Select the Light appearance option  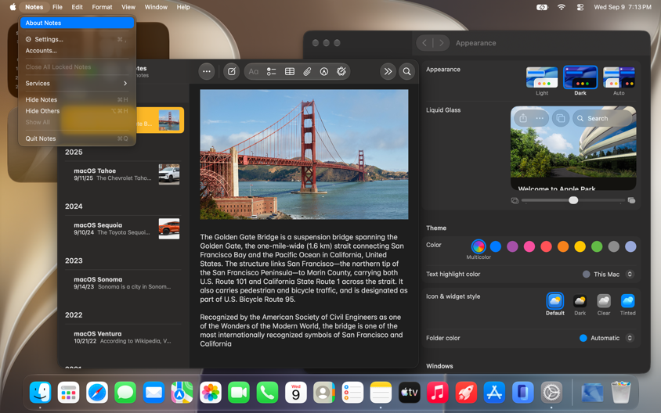tap(542, 81)
